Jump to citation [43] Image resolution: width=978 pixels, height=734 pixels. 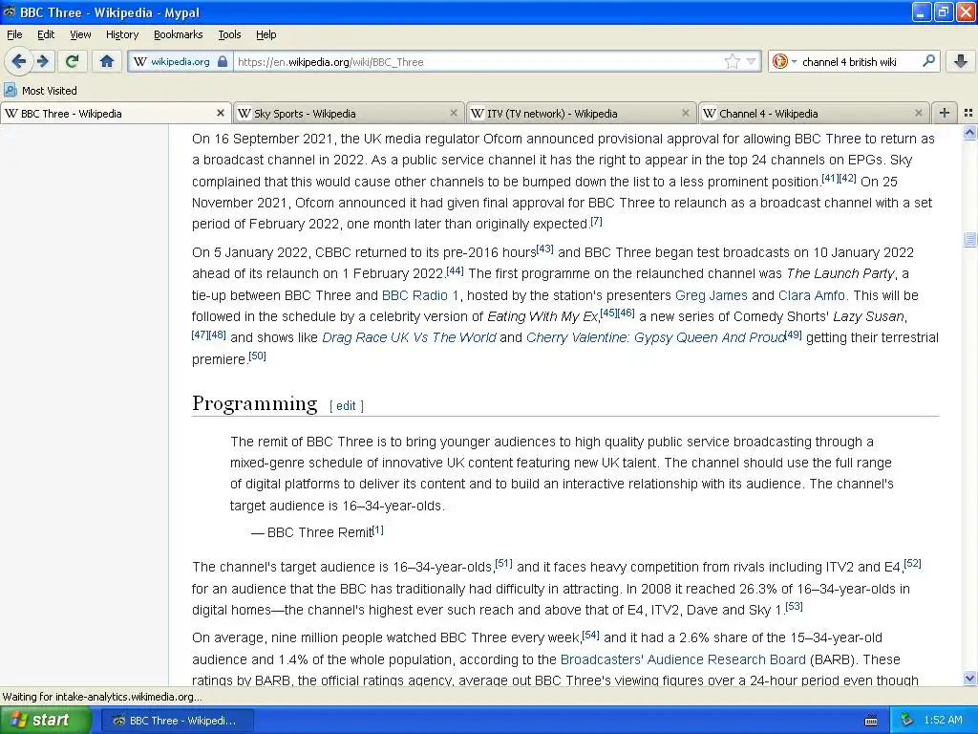544,249
